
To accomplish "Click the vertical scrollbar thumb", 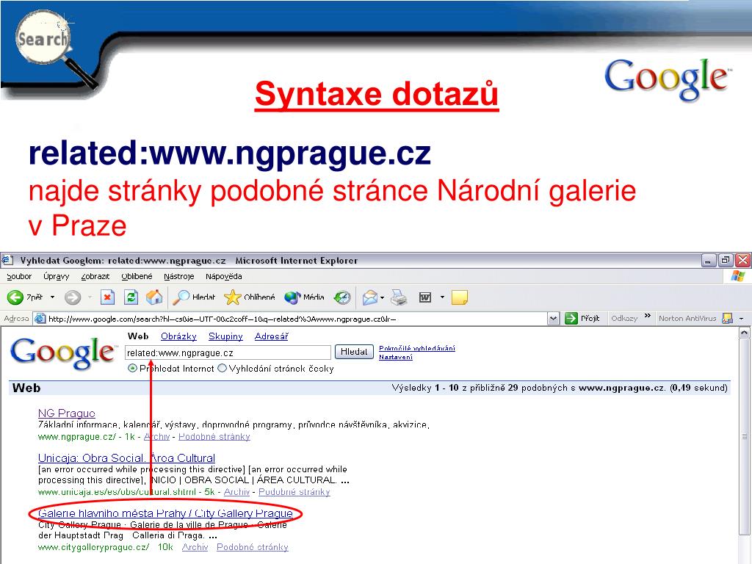I will point(744,436).
